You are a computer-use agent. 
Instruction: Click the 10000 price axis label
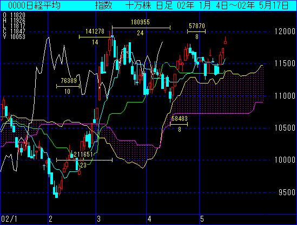pyautogui.click(x=285, y=160)
